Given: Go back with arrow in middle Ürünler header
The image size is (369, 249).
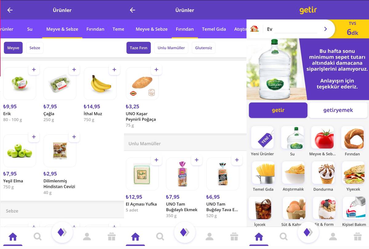Looking at the screenshot, I should (133, 10).
